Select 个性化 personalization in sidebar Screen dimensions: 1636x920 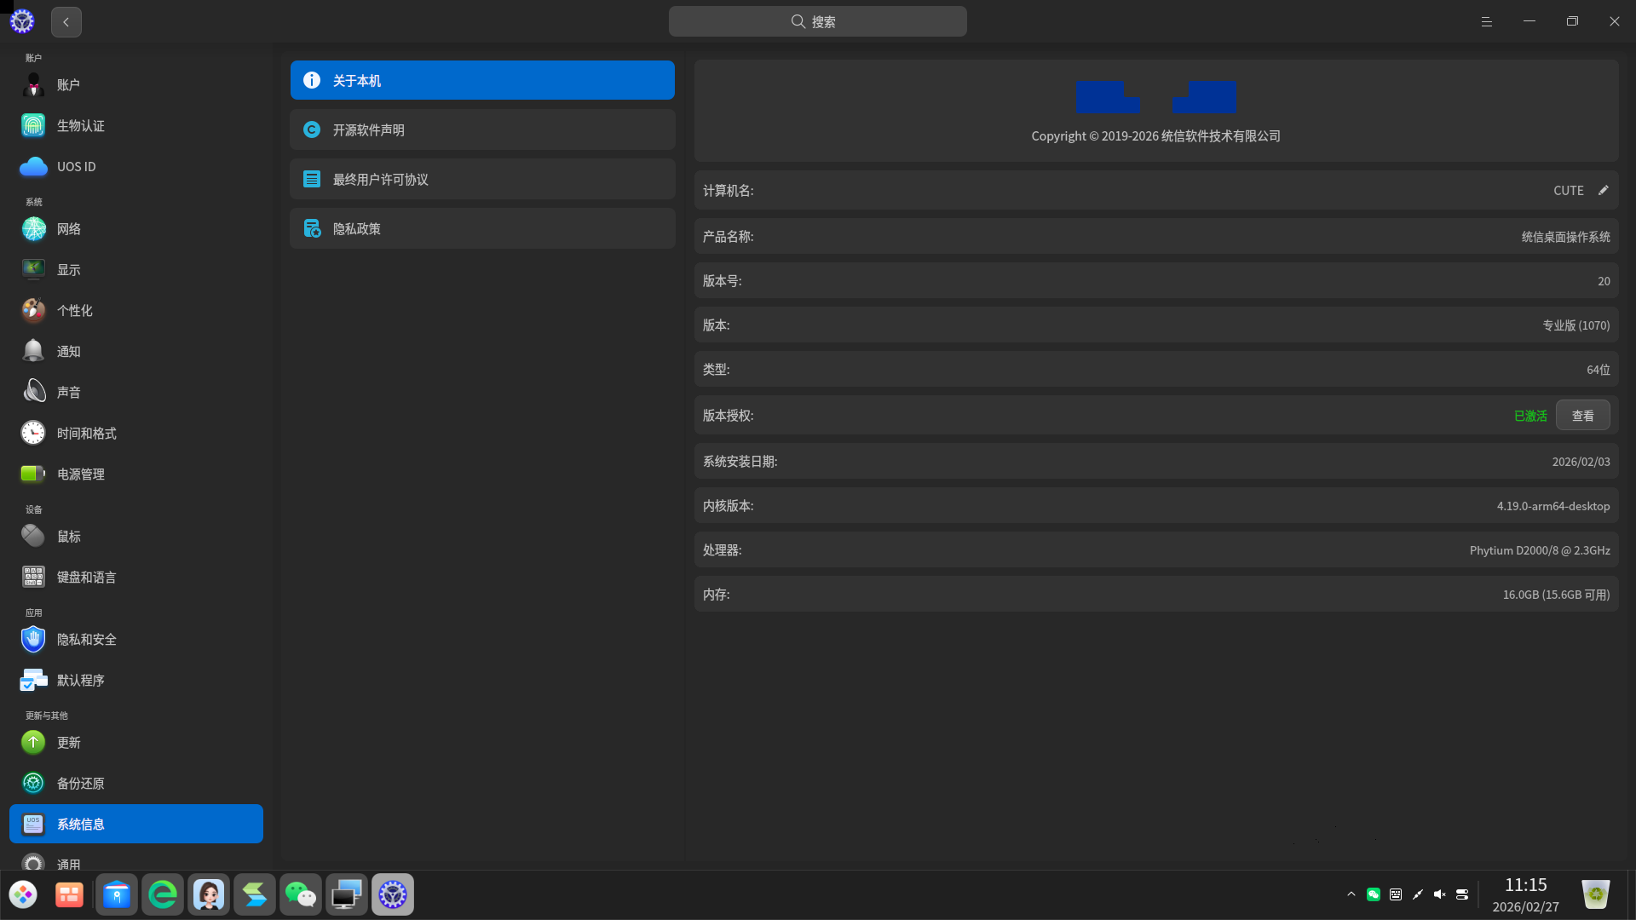pyautogui.click(x=74, y=311)
